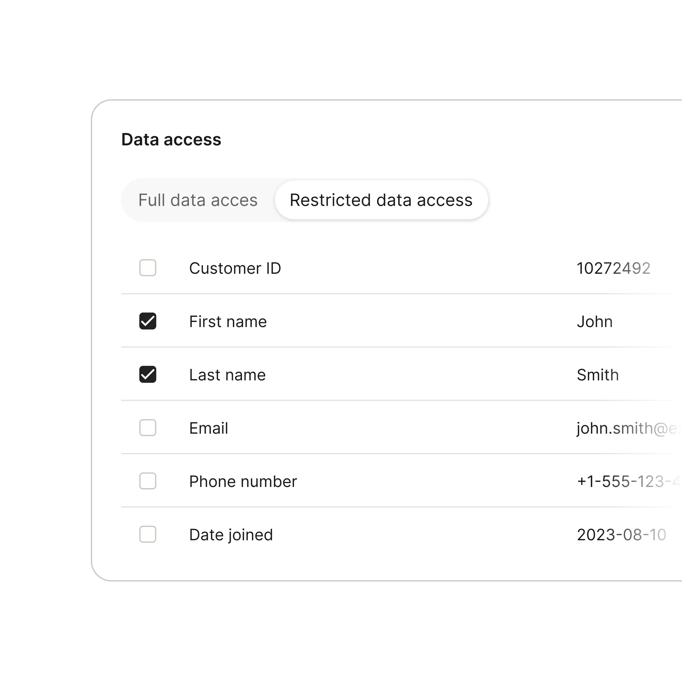
Task: Check the Date joined checkbox
Action: click(147, 535)
